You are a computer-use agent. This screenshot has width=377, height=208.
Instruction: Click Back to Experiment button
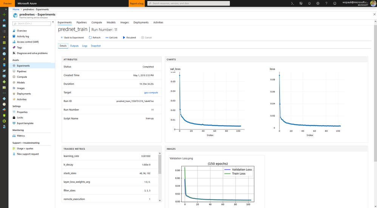coord(72,38)
